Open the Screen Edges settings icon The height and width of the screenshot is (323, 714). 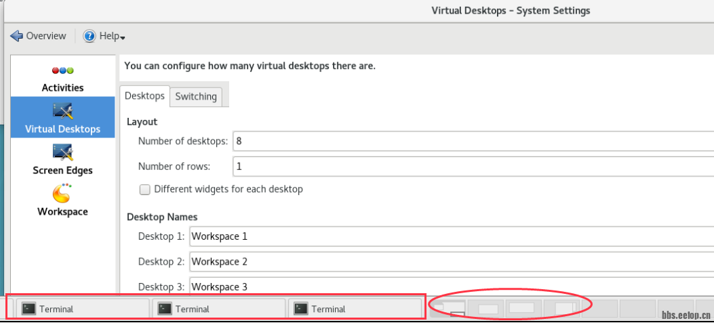pos(62,152)
